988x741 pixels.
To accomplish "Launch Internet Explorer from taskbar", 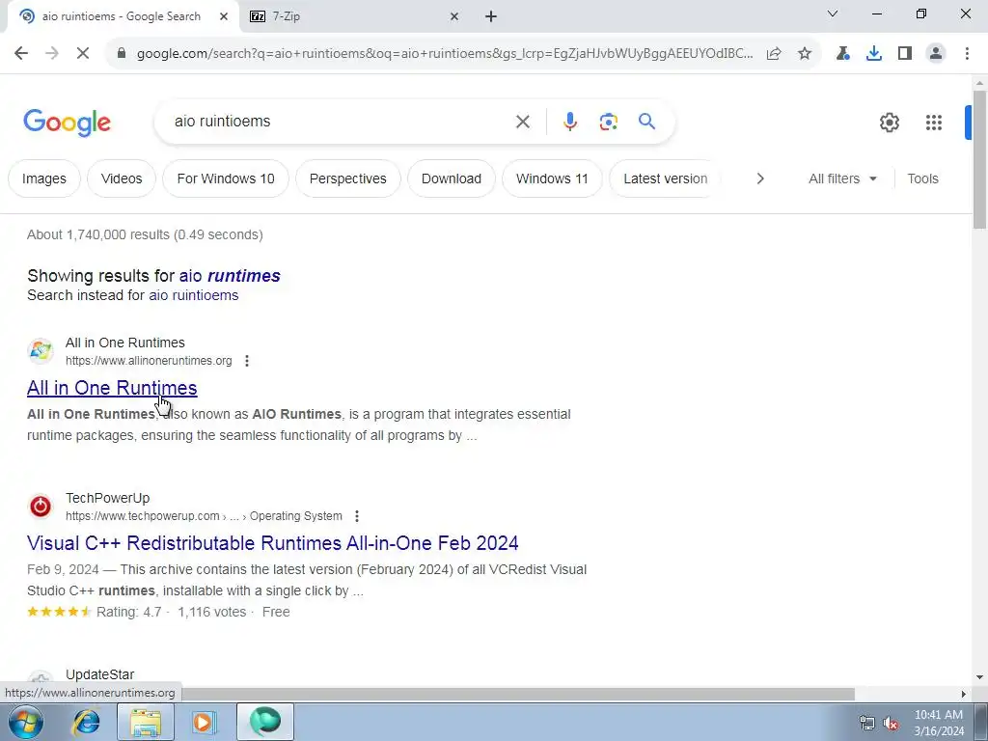I will pyautogui.click(x=86, y=722).
